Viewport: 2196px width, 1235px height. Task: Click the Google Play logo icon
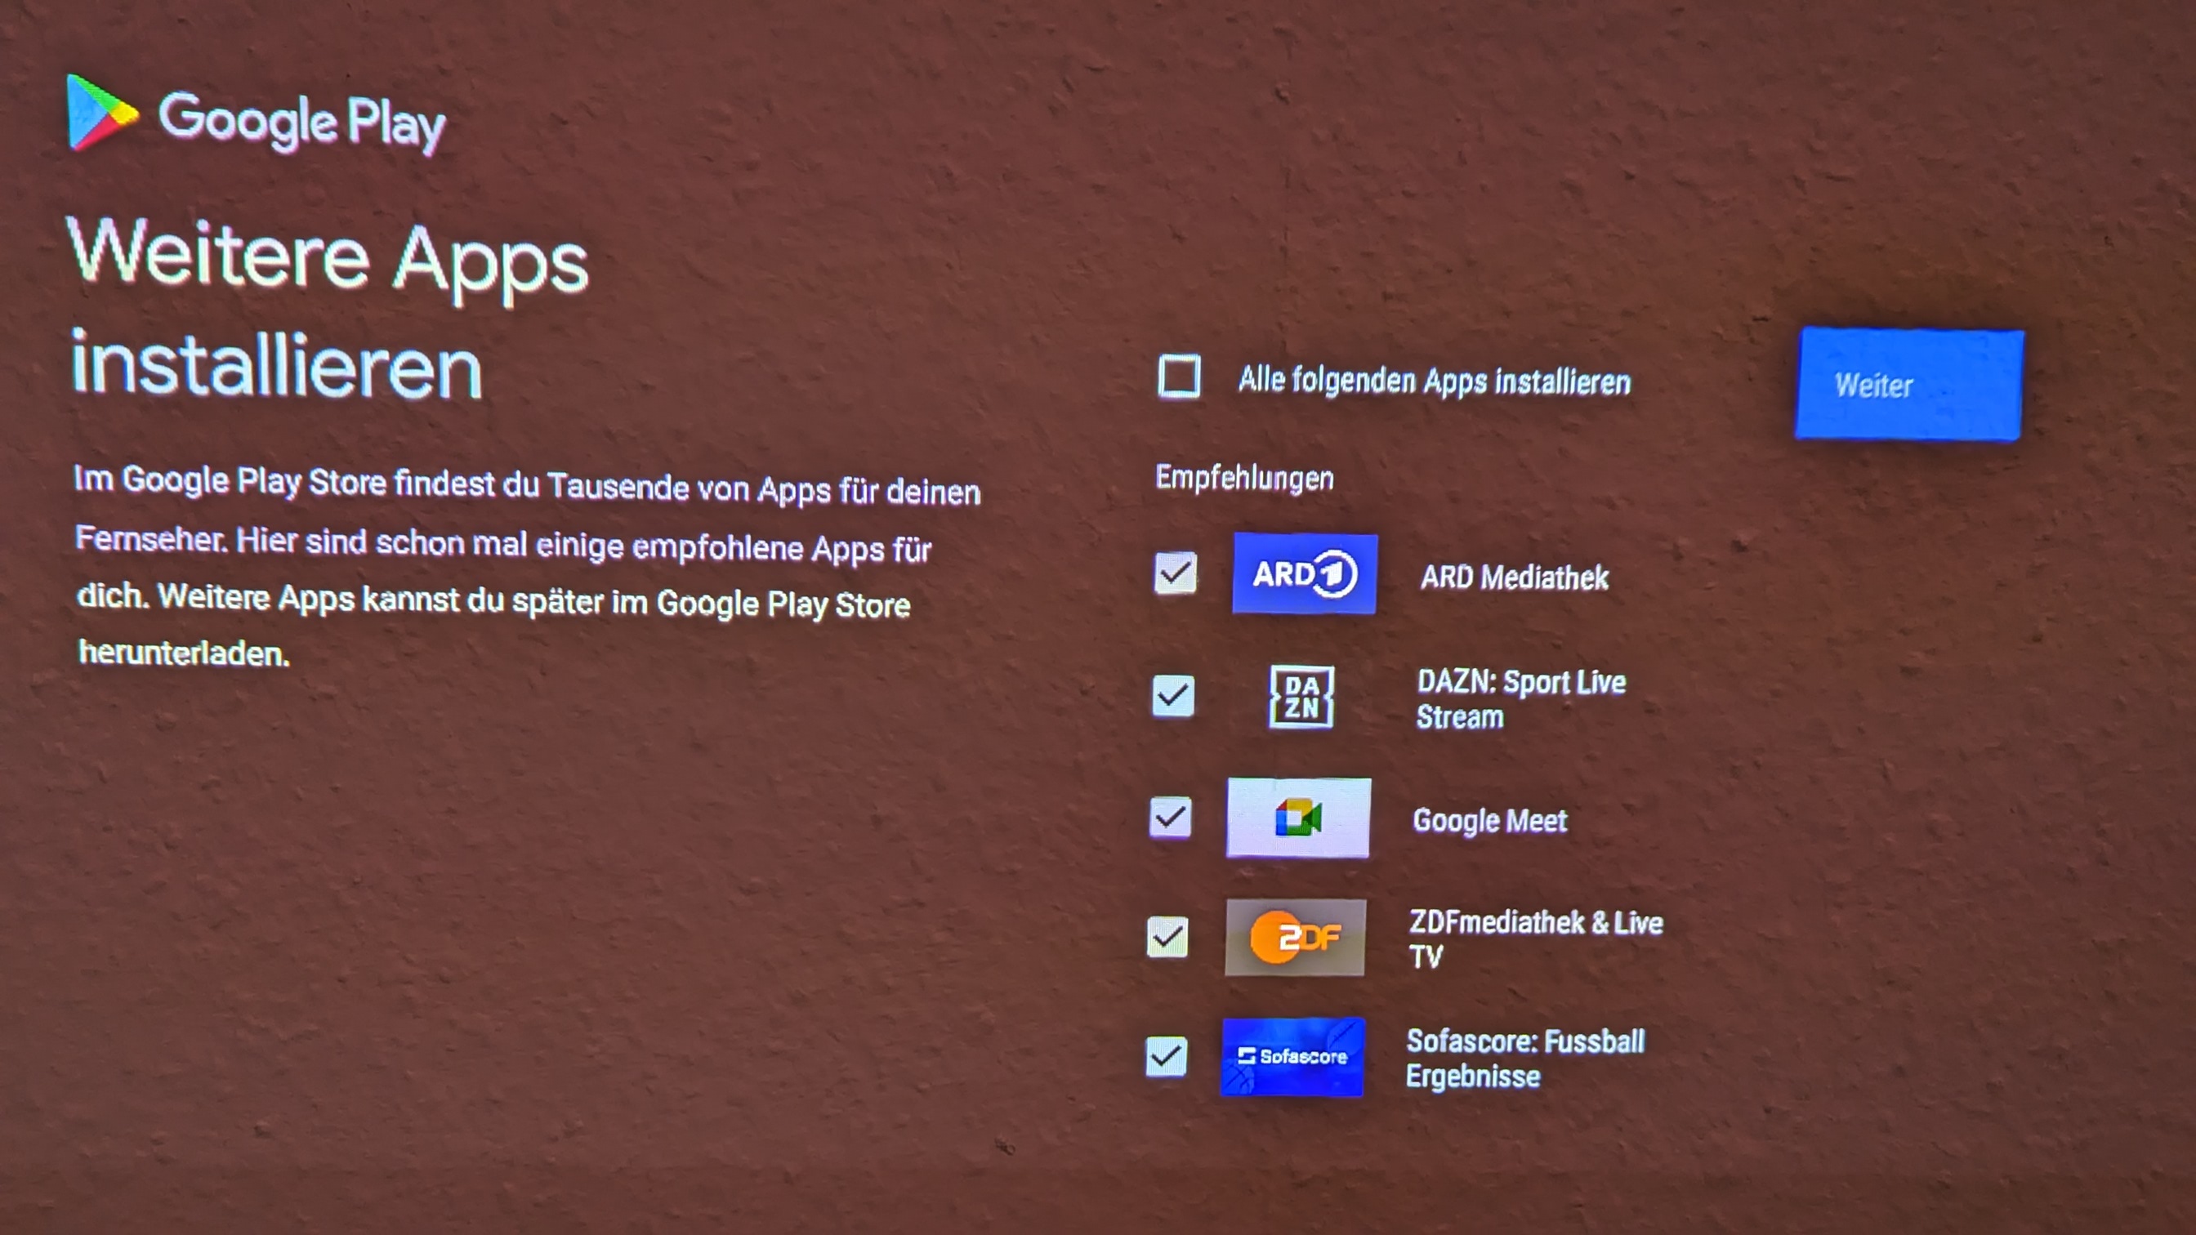pyautogui.click(x=100, y=114)
